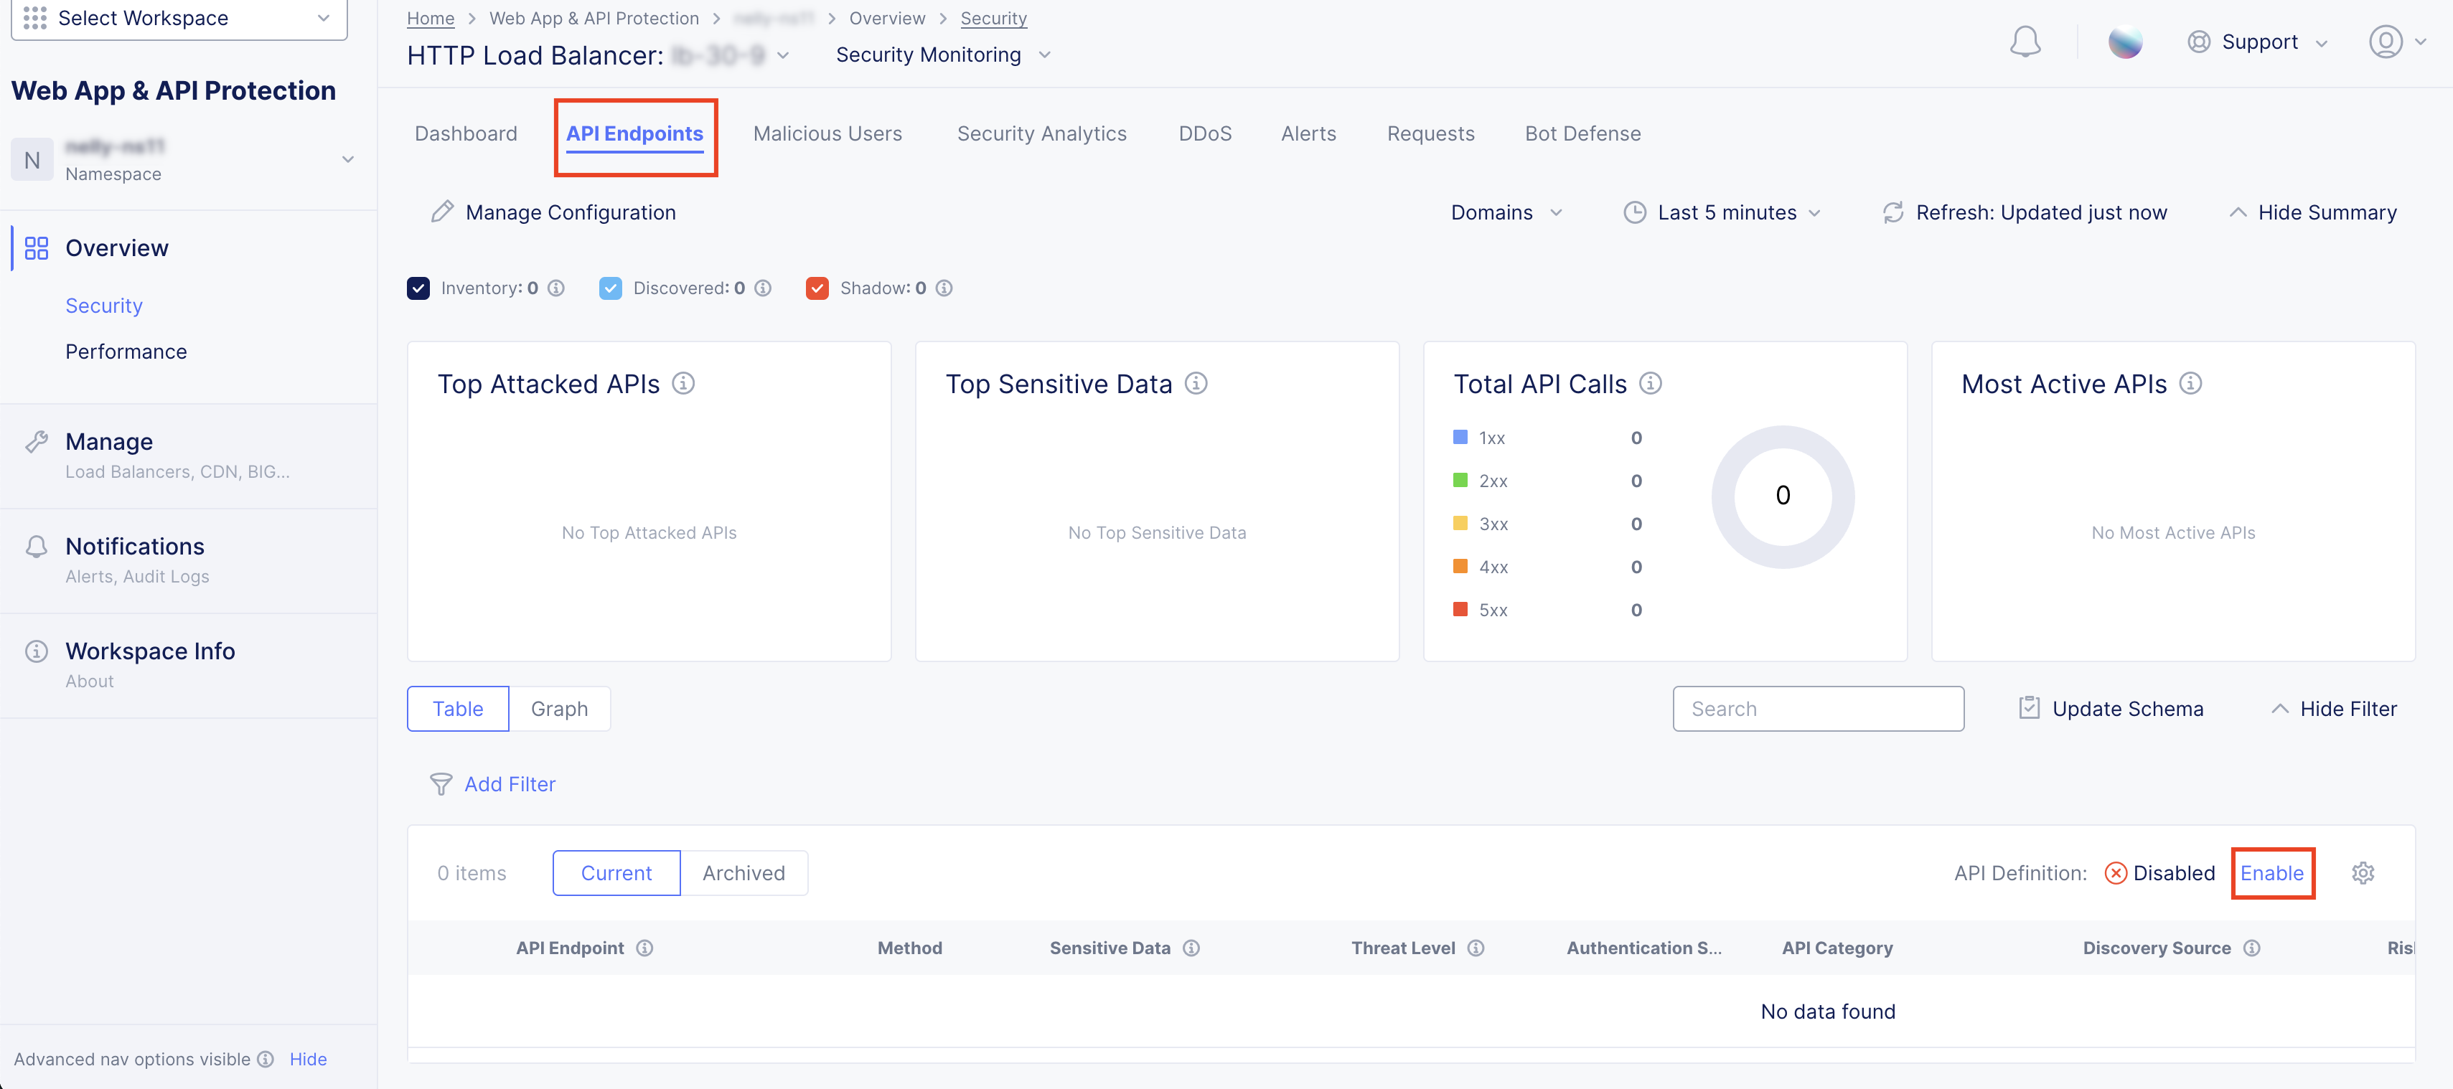Click the refresh icon beside Updated just now
This screenshot has width=2453, height=1089.
pyautogui.click(x=1893, y=212)
